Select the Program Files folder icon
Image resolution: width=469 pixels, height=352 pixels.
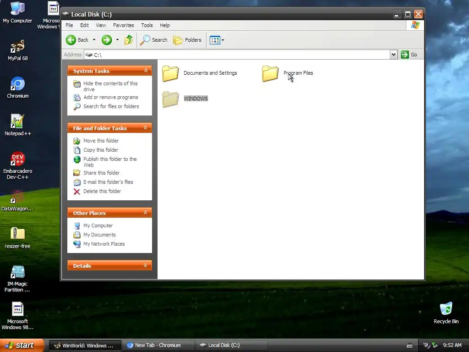point(270,73)
